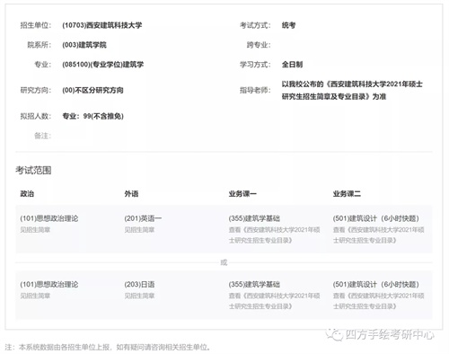The image size is (449, 354).
Task: Select (085100)(专业学位)建筑学 text
Action: (103, 65)
